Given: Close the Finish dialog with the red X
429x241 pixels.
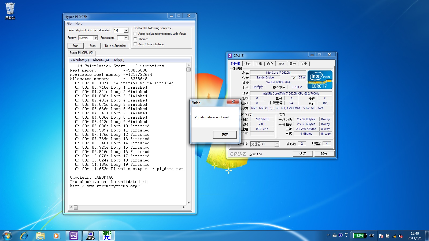Looking at the screenshot, I should coord(233,101).
